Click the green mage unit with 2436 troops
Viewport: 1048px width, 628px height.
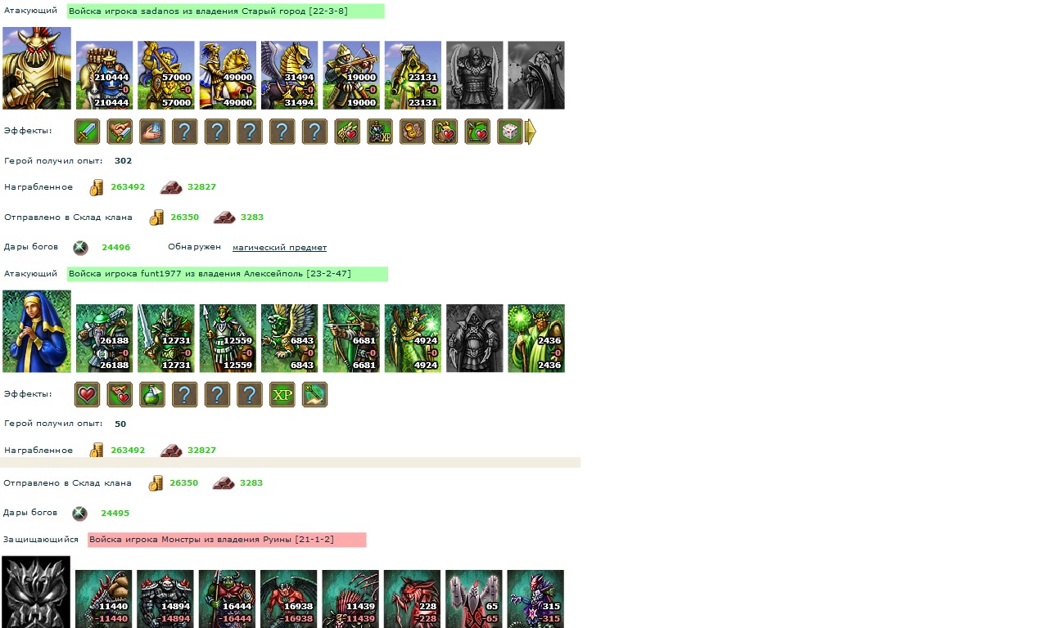pyautogui.click(x=536, y=339)
